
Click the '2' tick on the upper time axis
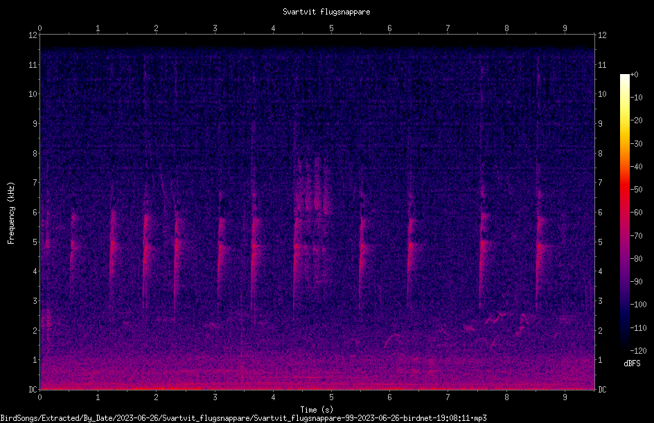click(x=157, y=28)
